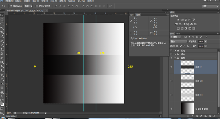Select the Eraser tool
220x119 pixels.
[2, 58]
